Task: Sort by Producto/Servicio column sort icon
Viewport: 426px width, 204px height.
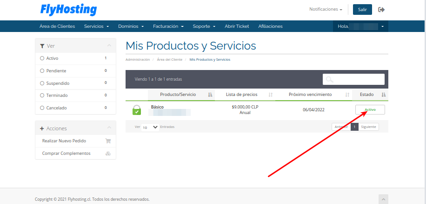Action: point(210,95)
